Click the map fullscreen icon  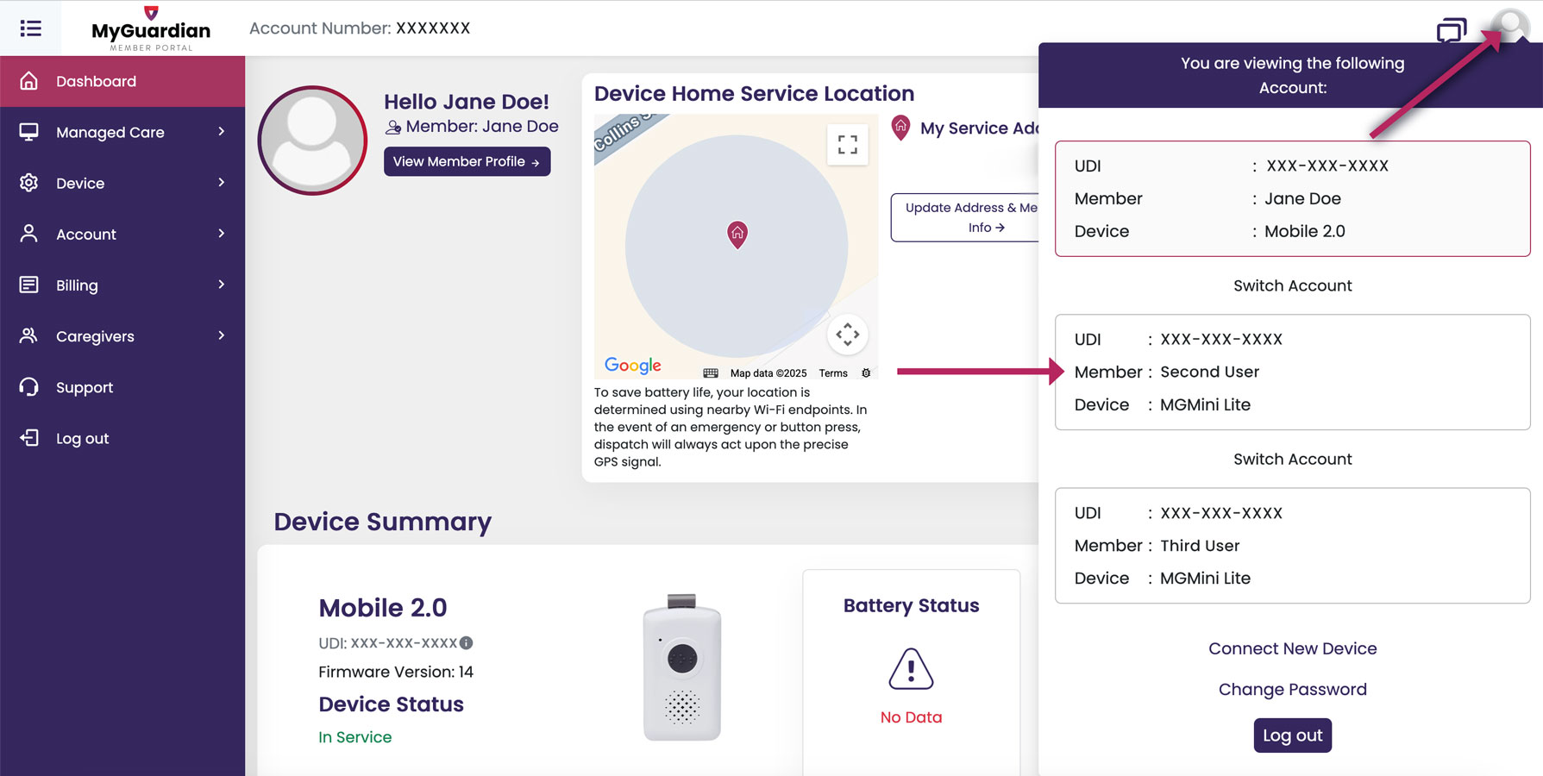point(847,145)
